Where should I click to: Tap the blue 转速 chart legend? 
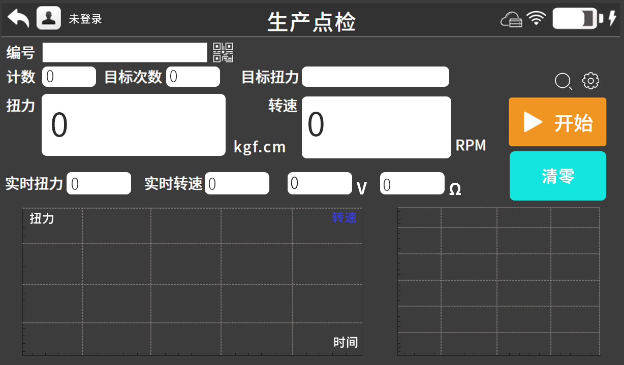tap(345, 218)
